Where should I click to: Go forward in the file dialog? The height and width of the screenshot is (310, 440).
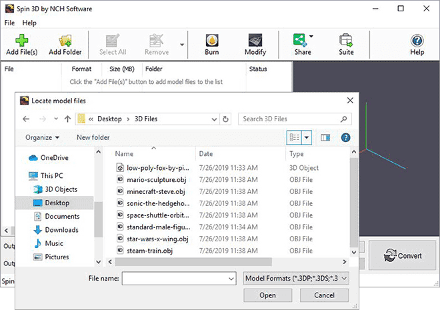pos(43,119)
